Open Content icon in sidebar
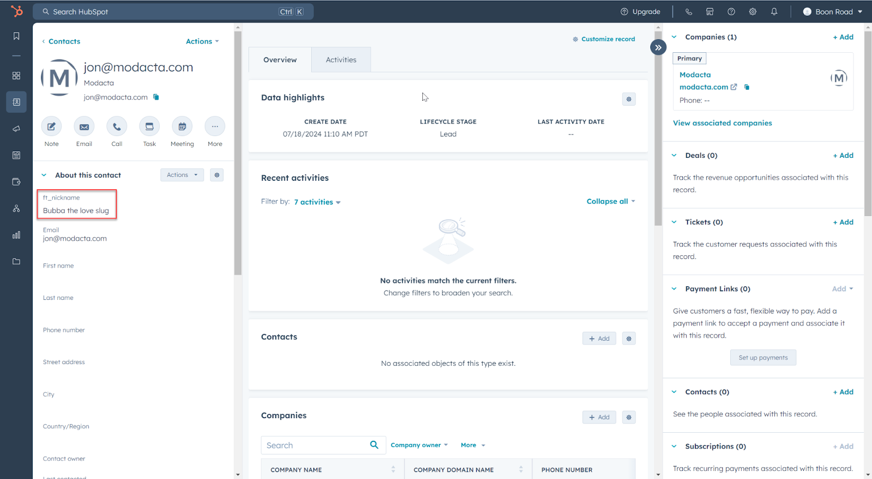The image size is (872, 479). click(16, 155)
